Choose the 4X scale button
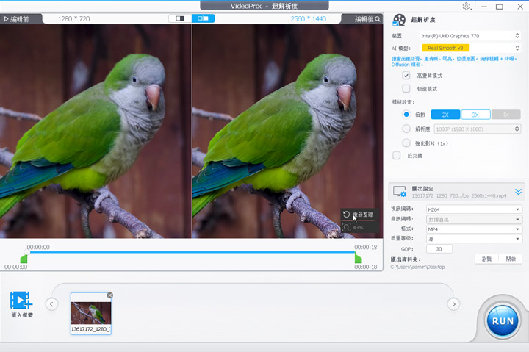The width and height of the screenshot is (529, 352). [x=505, y=115]
